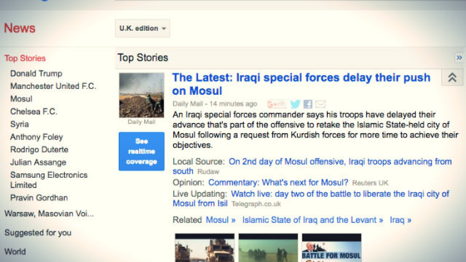Viewport: 466px width, 262px height.
Task: Open Daily Mail story thumbnail image
Action: coord(142,95)
